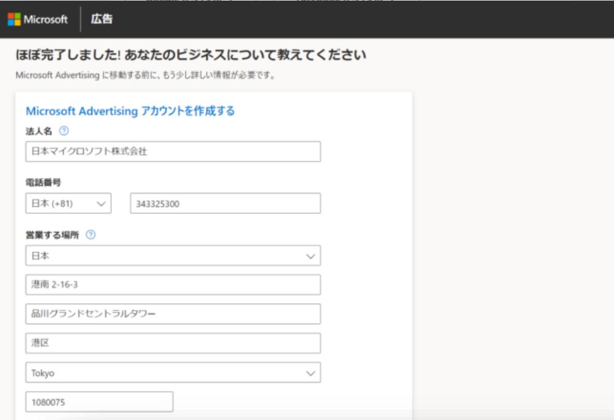The width and height of the screenshot is (614, 420).
Task: Click the address field with 港南 2-16-3
Action: (x=173, y=285)
